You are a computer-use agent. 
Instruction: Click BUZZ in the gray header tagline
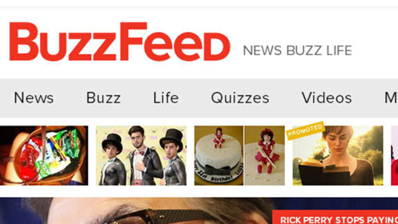pyautogui.click(x=304, y=51)
